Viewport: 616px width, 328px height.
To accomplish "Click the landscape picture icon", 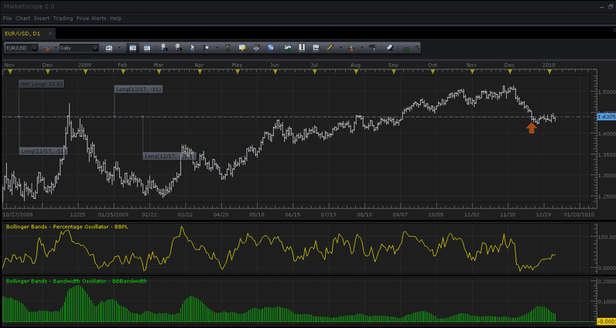I will tap(288, 48).
